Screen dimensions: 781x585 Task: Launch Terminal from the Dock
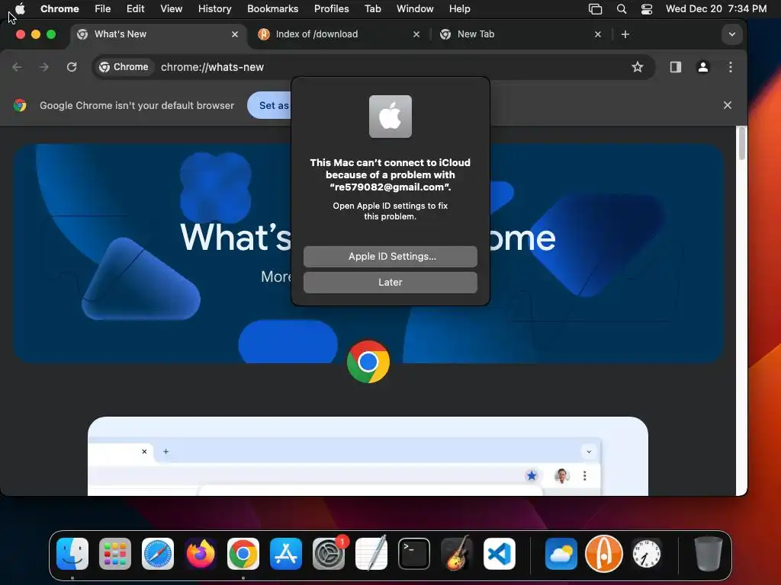(414, 554)
